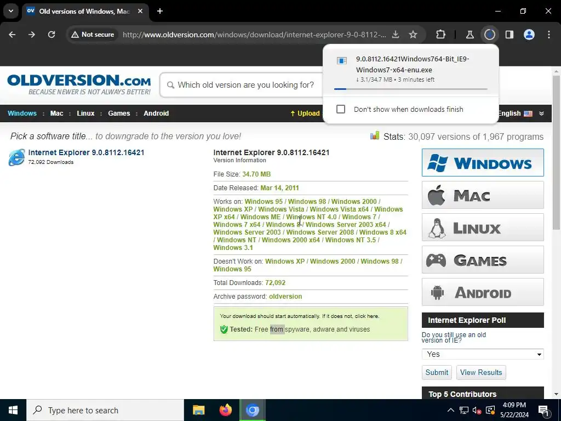This screenshot has width=561, height=421.
Task: Reload the current page
Action: coord(51,35)
